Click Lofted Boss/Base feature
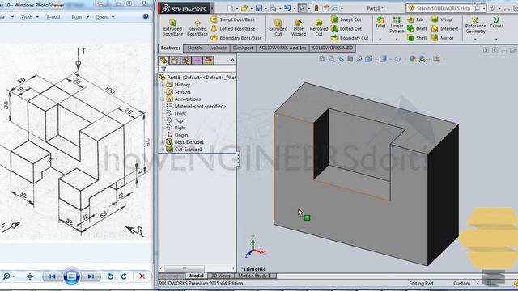 233,29
